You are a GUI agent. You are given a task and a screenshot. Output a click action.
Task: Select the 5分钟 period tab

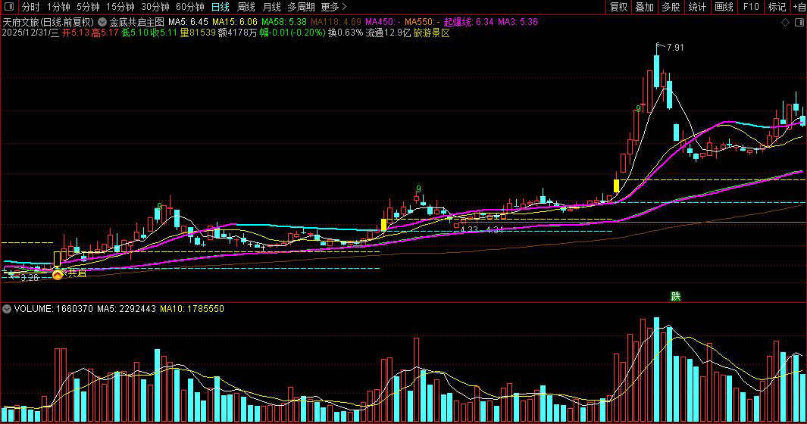pos(88,7)
